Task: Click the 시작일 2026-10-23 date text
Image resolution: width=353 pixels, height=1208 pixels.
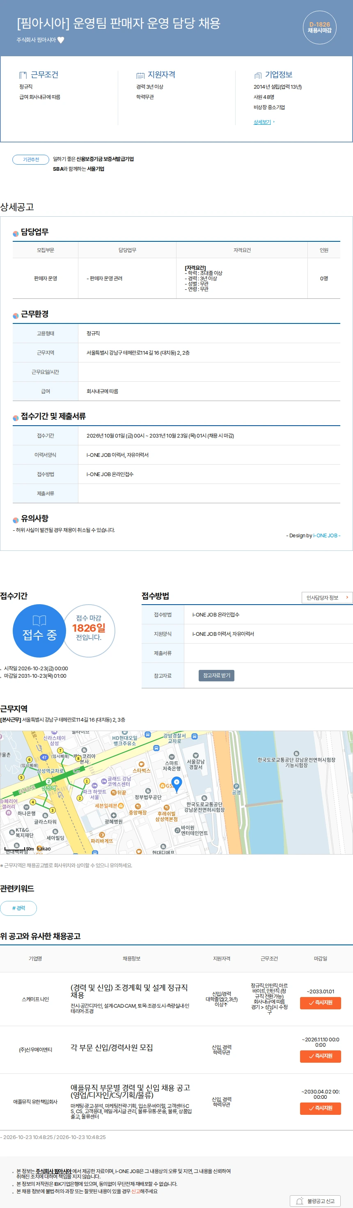Action: click(36, 668)
